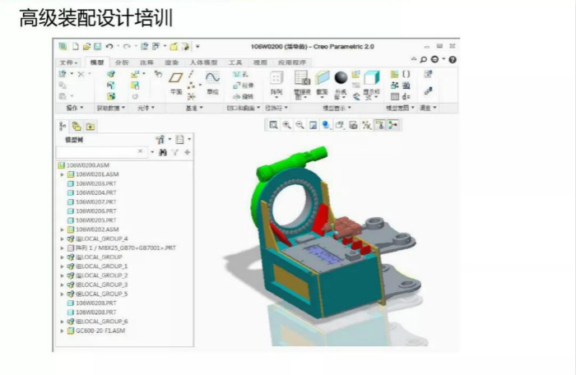Image resolution: width=576 pixels, height=375 pixels.
Task: Click the binoculars Find icon in model tree
Action: (x=163, y=152)
